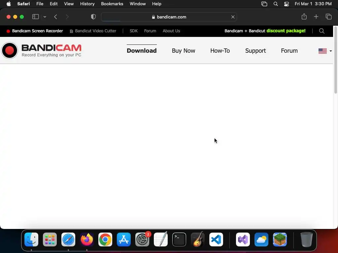This screenshot has height=253, width=338.
Task: Open the Edit menu
Action: [x=54, y=4]
